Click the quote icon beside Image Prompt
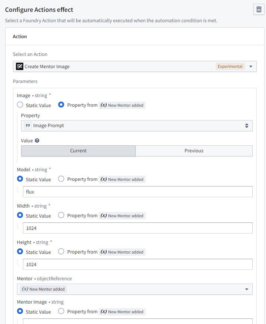The image size is (266, 324). 28,126
